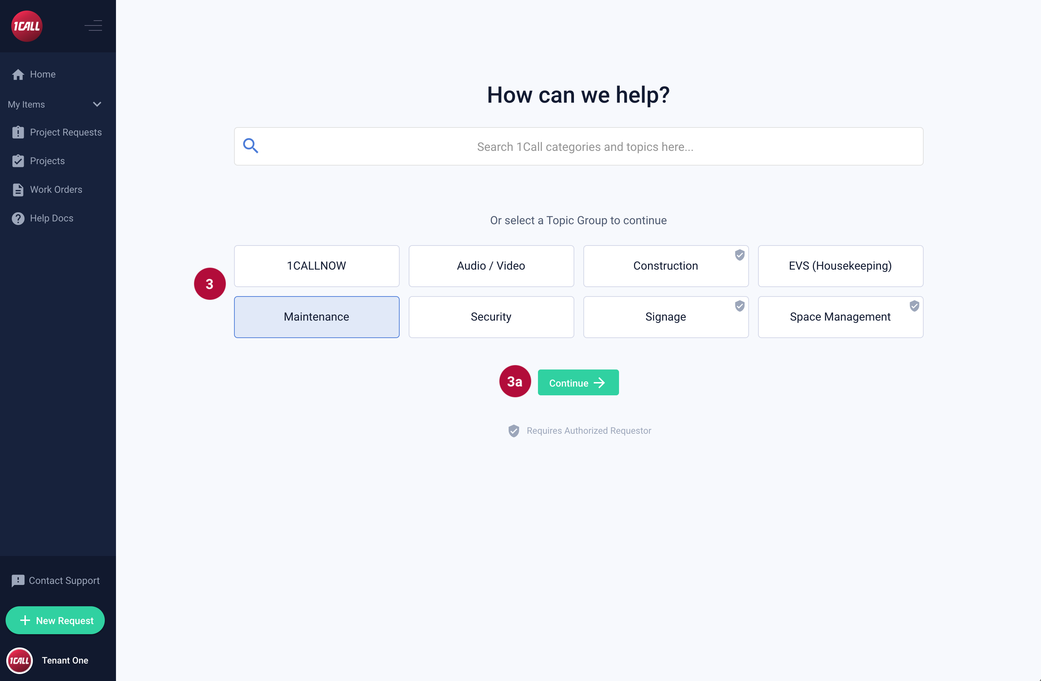Click the Contact Support chat icon
Screen dimensions: 1041x681
tap(17, 581)
